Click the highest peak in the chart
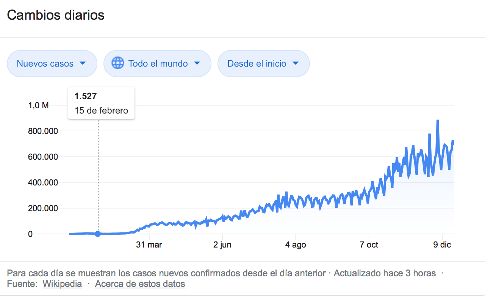 pyautogui.click(x=438, y=121)
